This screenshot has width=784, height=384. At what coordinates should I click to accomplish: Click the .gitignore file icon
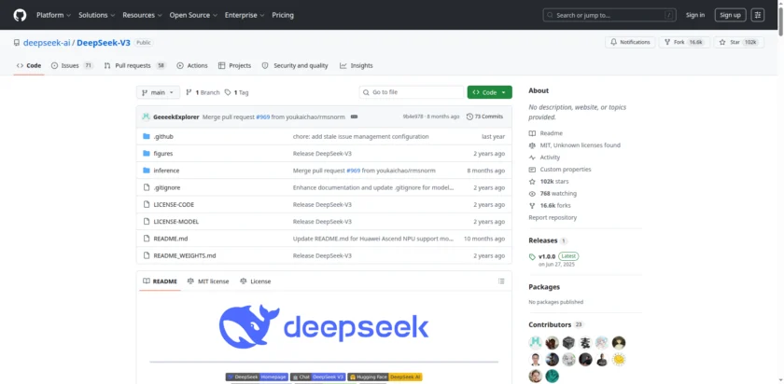(147, 187)
